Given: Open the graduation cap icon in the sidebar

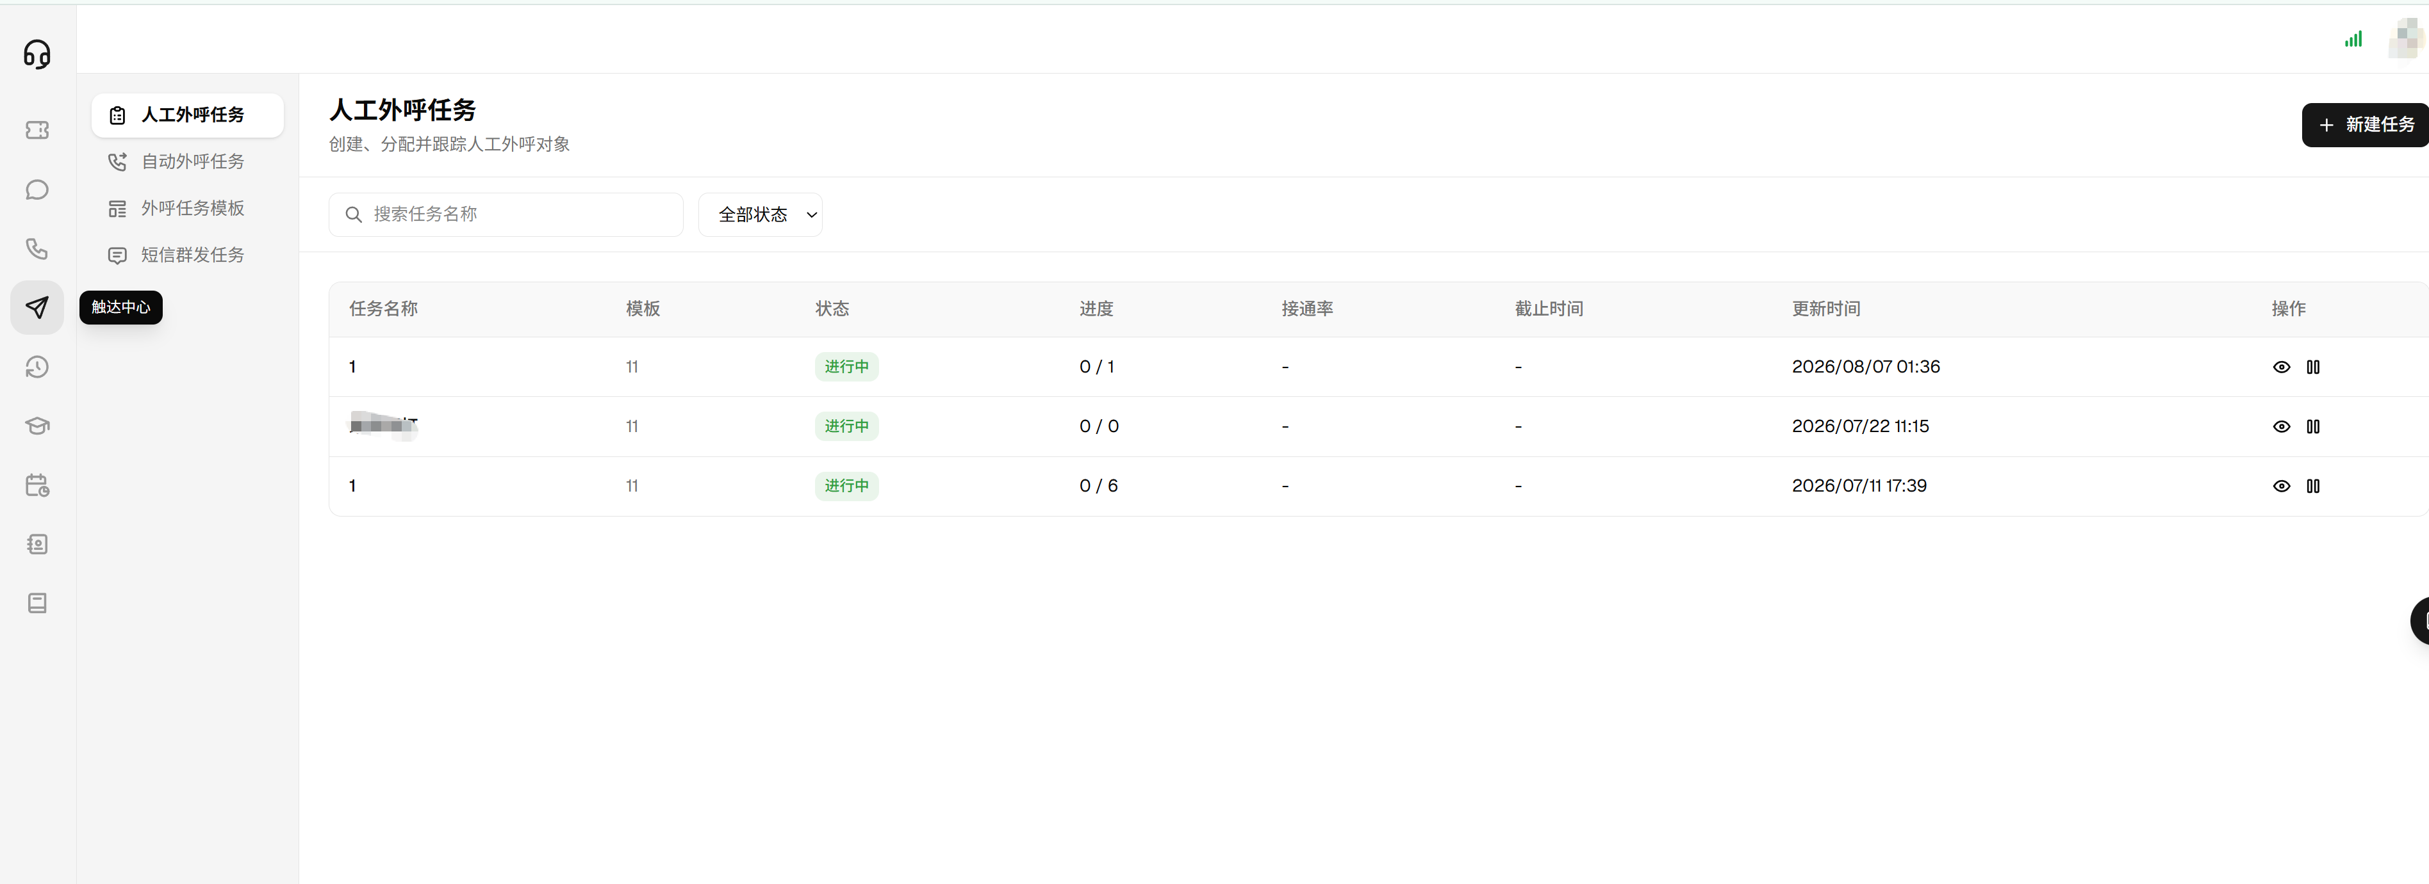Looking at the screenshot, I should (x=37, y=426).
